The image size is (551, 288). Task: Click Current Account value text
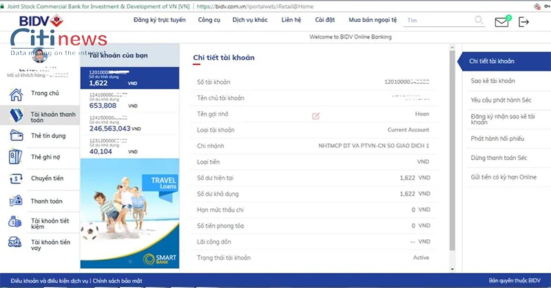tap(408, 130)
